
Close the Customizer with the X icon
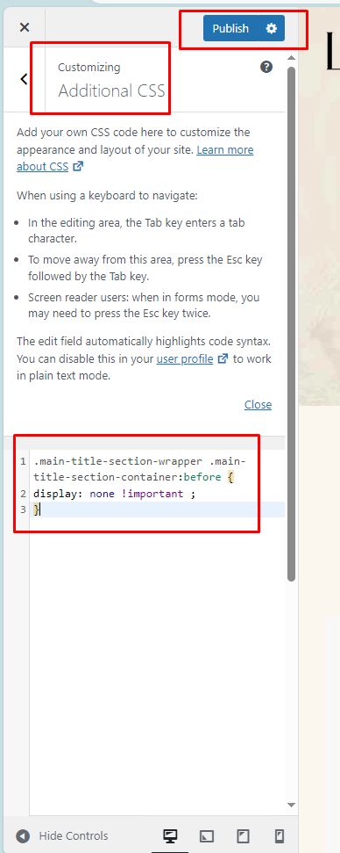25,28
